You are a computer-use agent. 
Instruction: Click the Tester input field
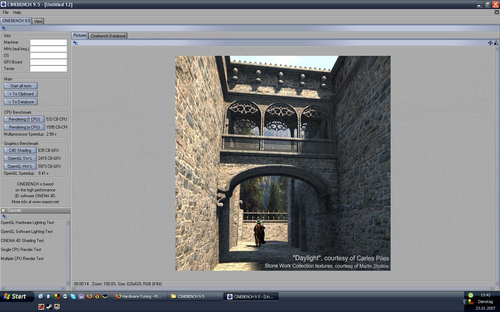[48, 69]
